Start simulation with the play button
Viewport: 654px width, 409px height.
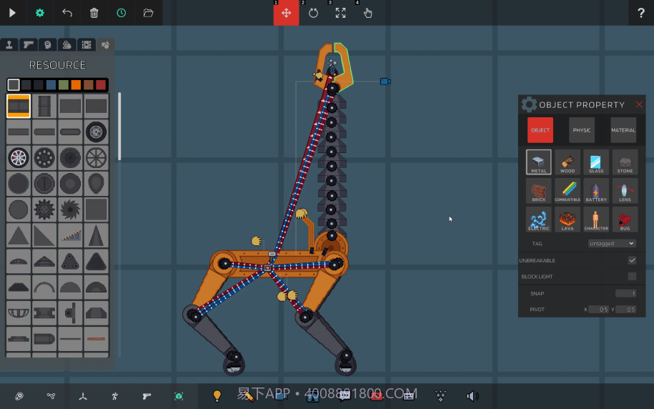(x=12, y=13)
